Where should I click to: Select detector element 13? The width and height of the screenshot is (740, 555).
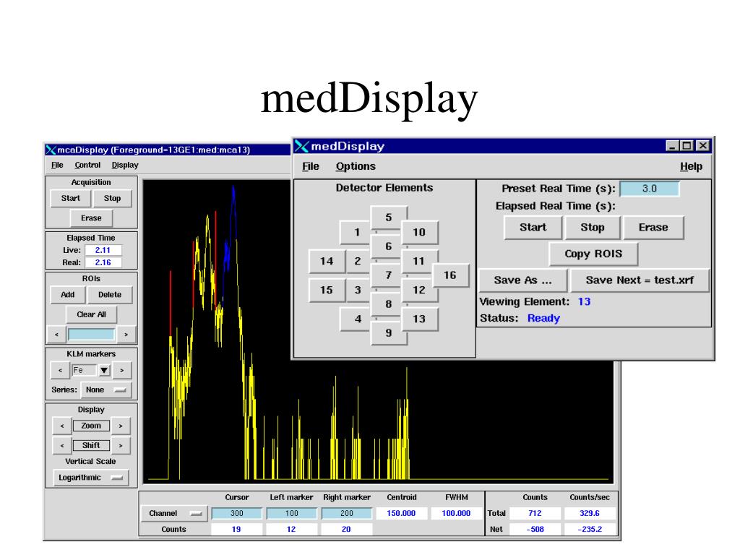[420, 319]
